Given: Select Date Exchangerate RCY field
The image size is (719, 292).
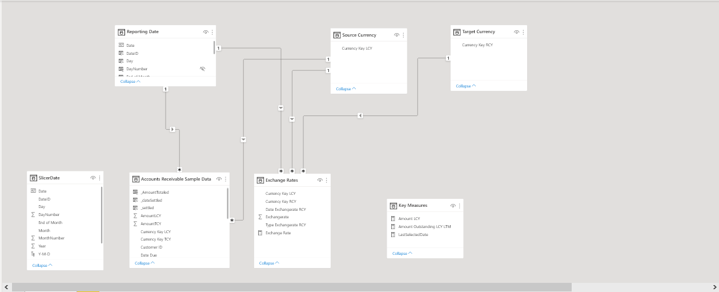Looking at the screenshot, I should pos(286,209).
